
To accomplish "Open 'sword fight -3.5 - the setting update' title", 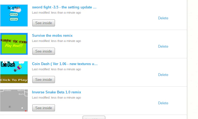I will 64,7.
